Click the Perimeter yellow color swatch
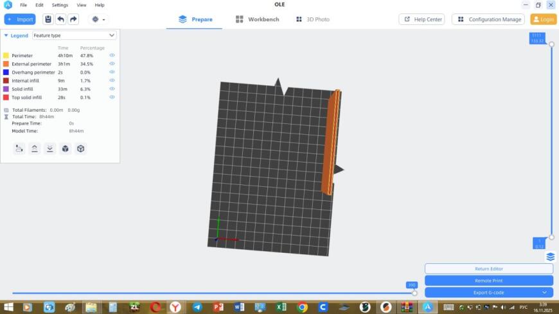 pos(6,56)
